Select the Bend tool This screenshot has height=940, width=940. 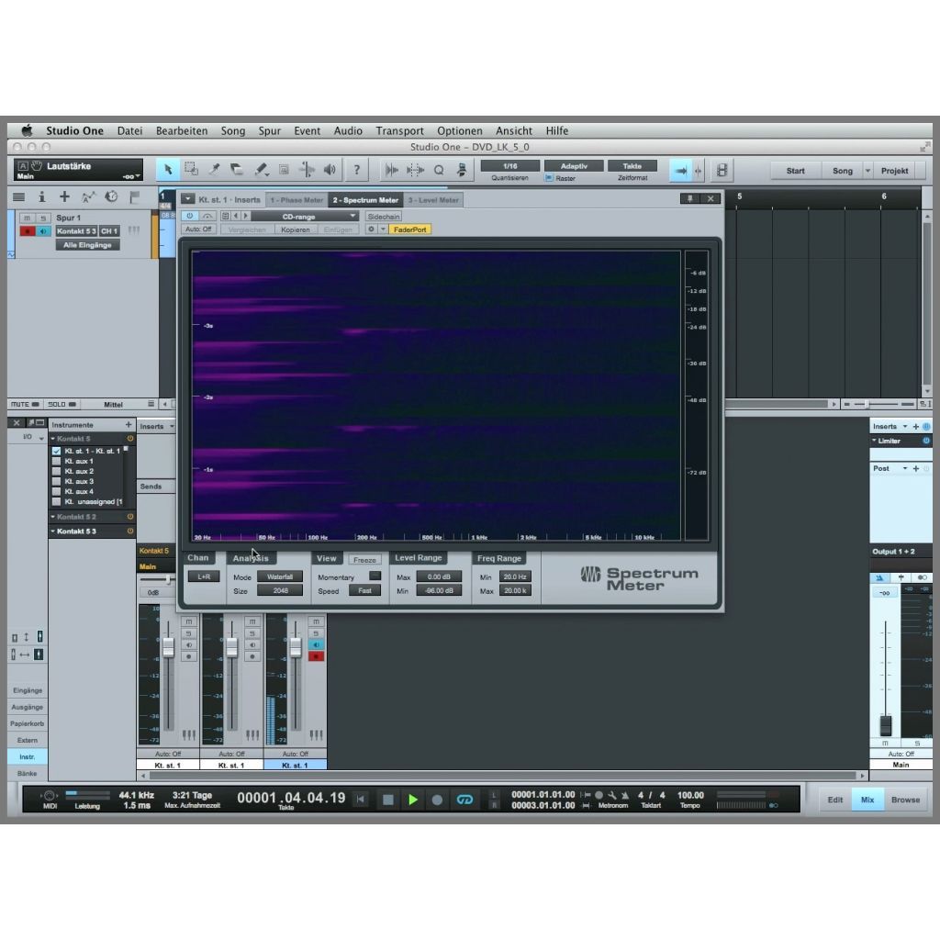307,170
